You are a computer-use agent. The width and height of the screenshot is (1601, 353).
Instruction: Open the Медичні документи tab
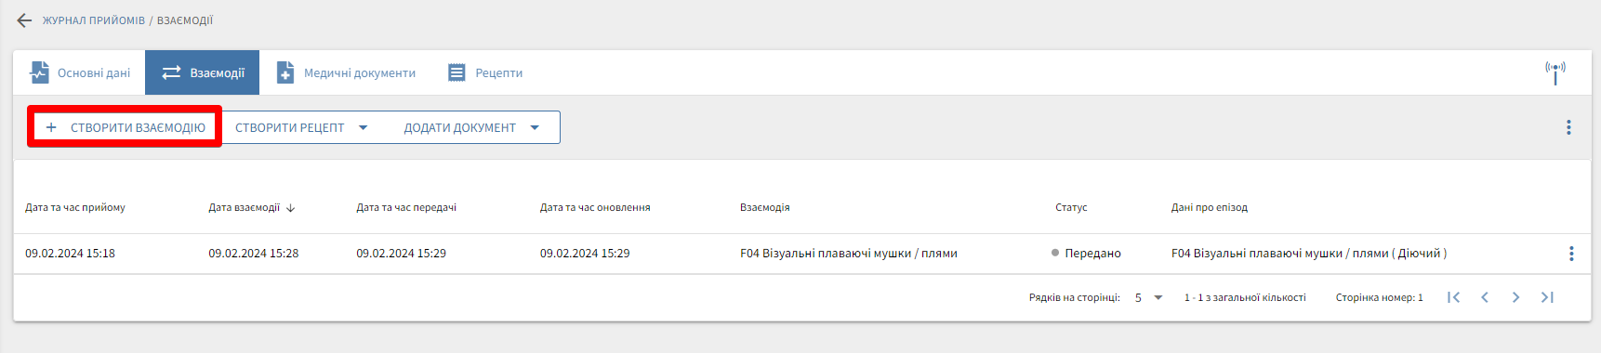[x=346, y=72]
